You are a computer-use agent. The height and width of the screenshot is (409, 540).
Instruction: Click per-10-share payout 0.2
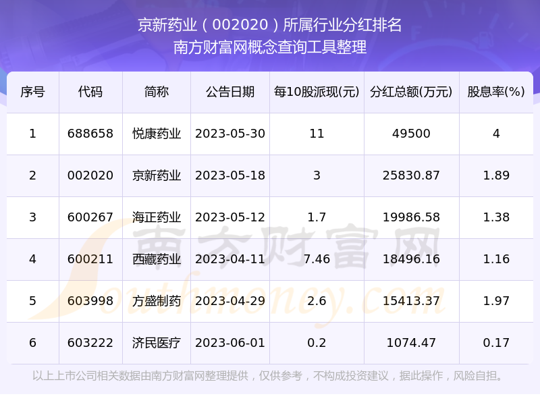pos(317,343)
